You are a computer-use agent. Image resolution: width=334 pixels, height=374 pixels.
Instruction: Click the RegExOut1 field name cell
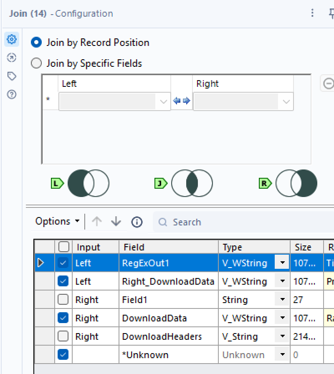pos(169,263)
